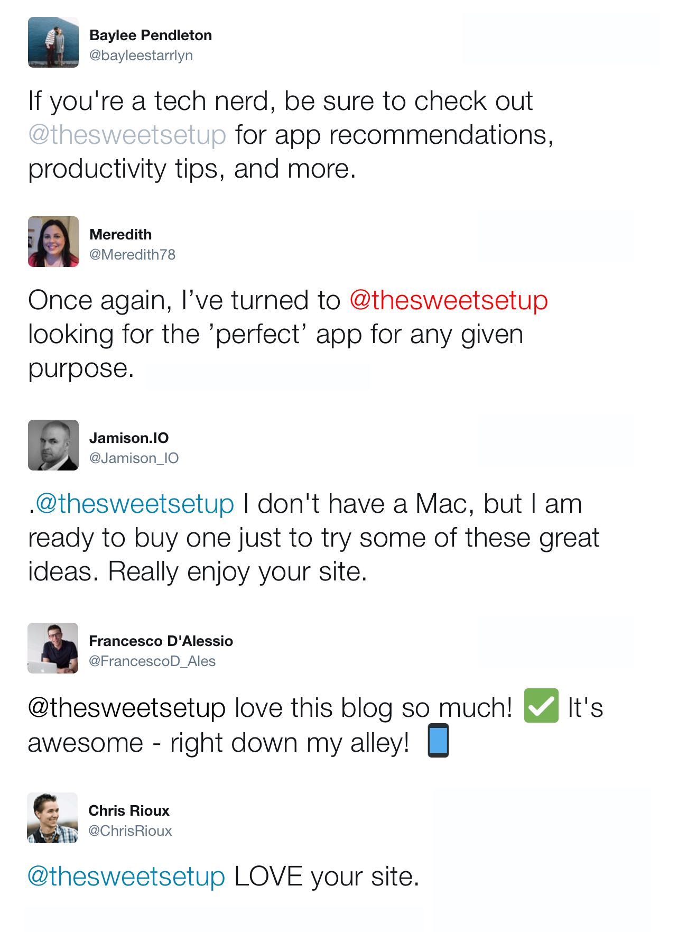Image resolution: width=687 pixels, height=932 pixels.
Task: Open the @ChrisRioux handle
Action: (130, 831)
